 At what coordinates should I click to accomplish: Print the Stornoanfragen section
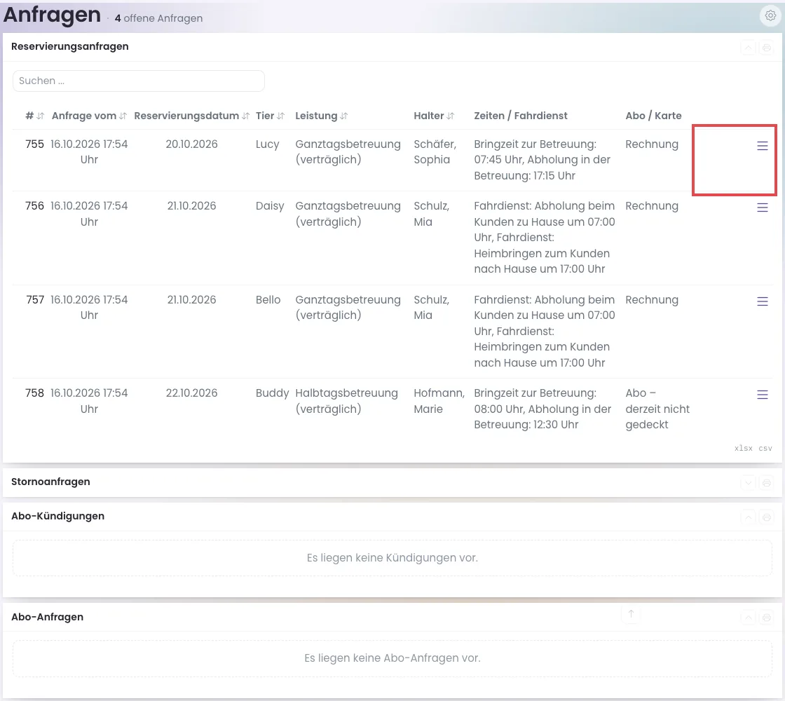(x=767, y=483)
